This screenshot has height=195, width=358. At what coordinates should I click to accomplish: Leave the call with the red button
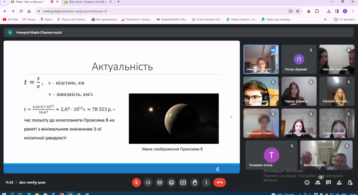click(x=220, y=182)
